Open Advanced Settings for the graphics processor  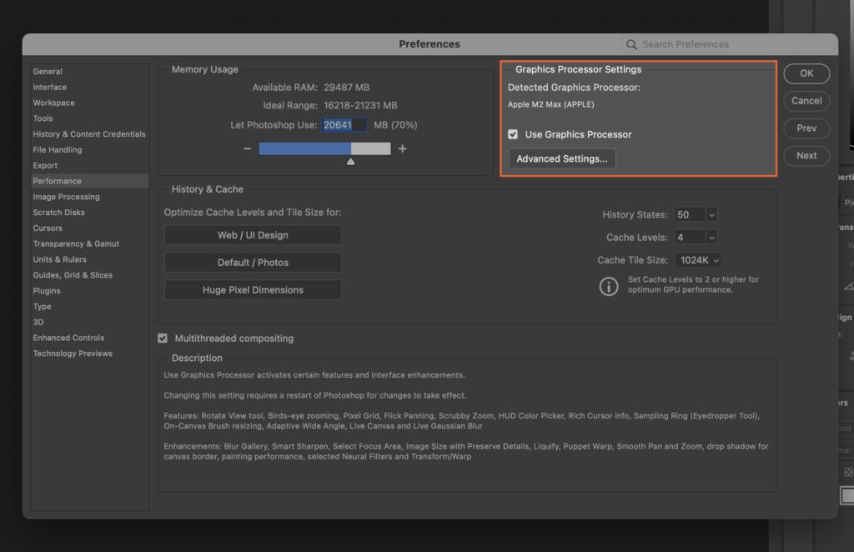point(561,158)
